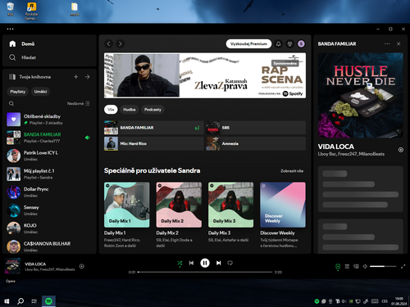
Task: Search in your library magnifier icon
Action: point(11,104)
